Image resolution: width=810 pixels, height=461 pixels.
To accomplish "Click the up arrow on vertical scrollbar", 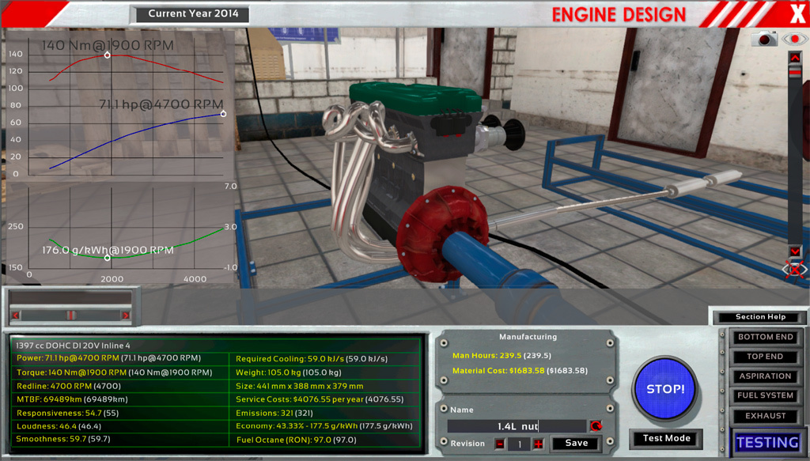I will (795, 58).
